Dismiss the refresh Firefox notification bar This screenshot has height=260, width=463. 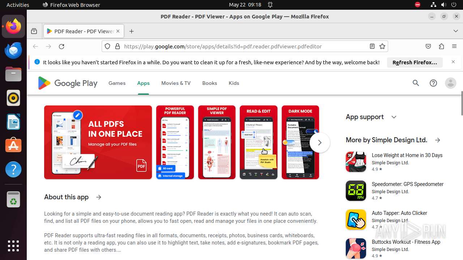[453, 62]
